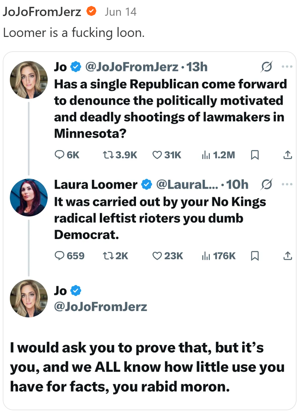
Task: View analytics showing 1.2M views
Action: point(205,155)
